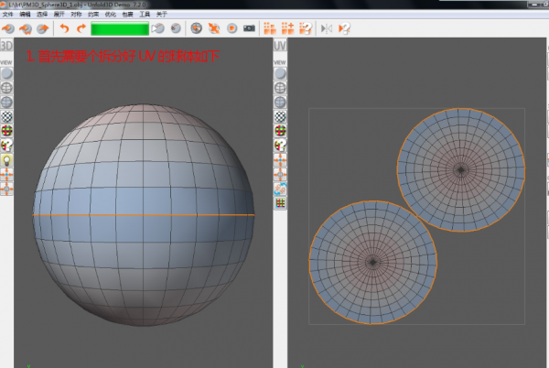Click the undo arrow in the toolbar
549x368 pixels.
click(x=66, y=29)
